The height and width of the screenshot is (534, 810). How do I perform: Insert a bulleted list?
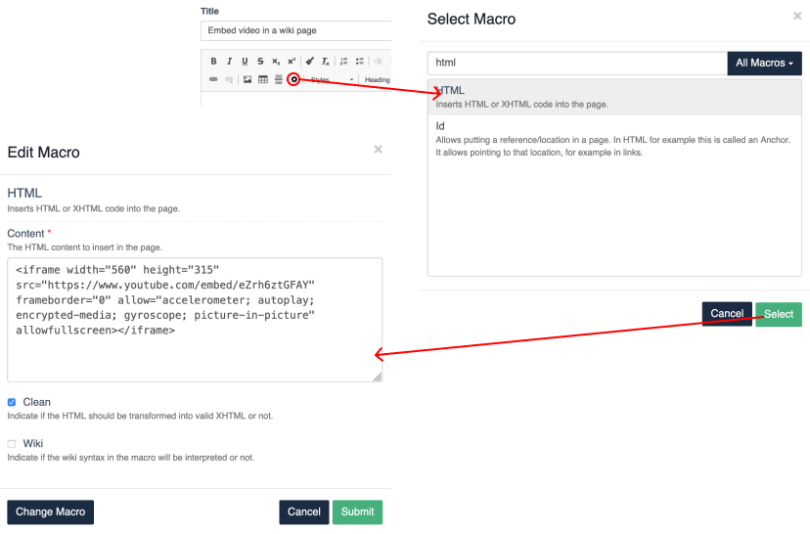360,61
